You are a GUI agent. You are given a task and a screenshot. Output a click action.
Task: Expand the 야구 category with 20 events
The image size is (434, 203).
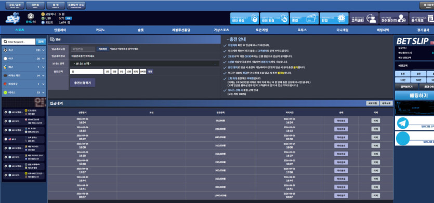[x=24, y=59]
